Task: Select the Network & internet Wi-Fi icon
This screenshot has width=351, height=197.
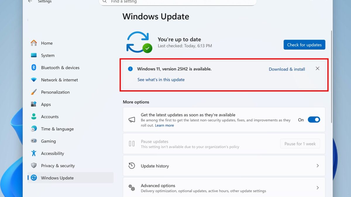Action: (34, 80)
